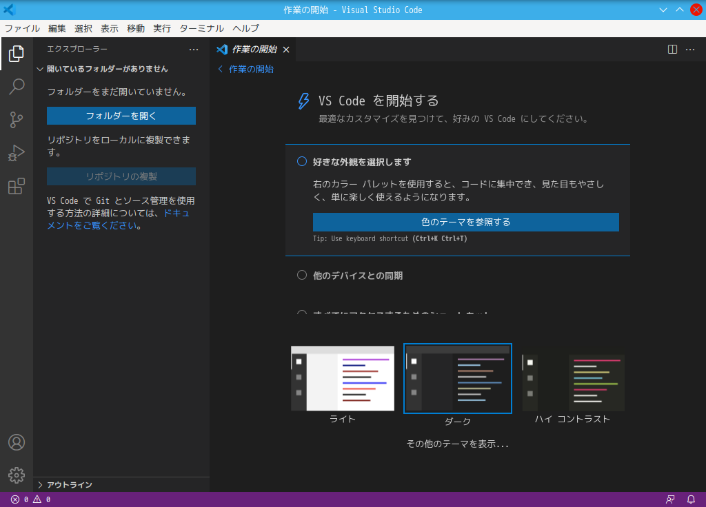
Task: Close the 作業の開始 tab
Action: [286, 50]
